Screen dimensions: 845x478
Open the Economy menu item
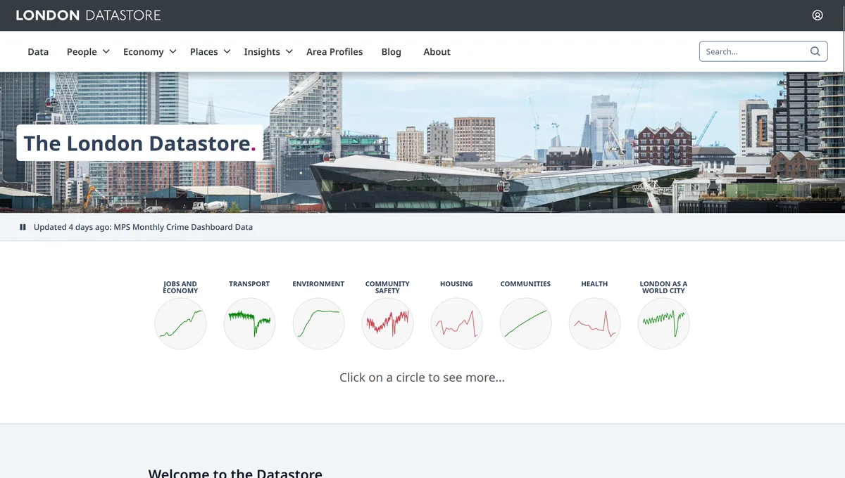[x=143, y=52]
